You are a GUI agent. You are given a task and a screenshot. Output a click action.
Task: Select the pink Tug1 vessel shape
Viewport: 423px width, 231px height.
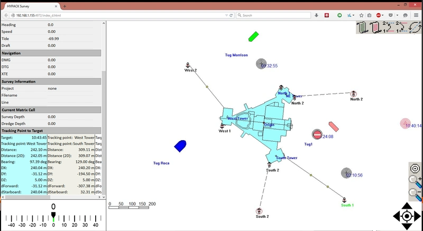(x=334, y=127)
